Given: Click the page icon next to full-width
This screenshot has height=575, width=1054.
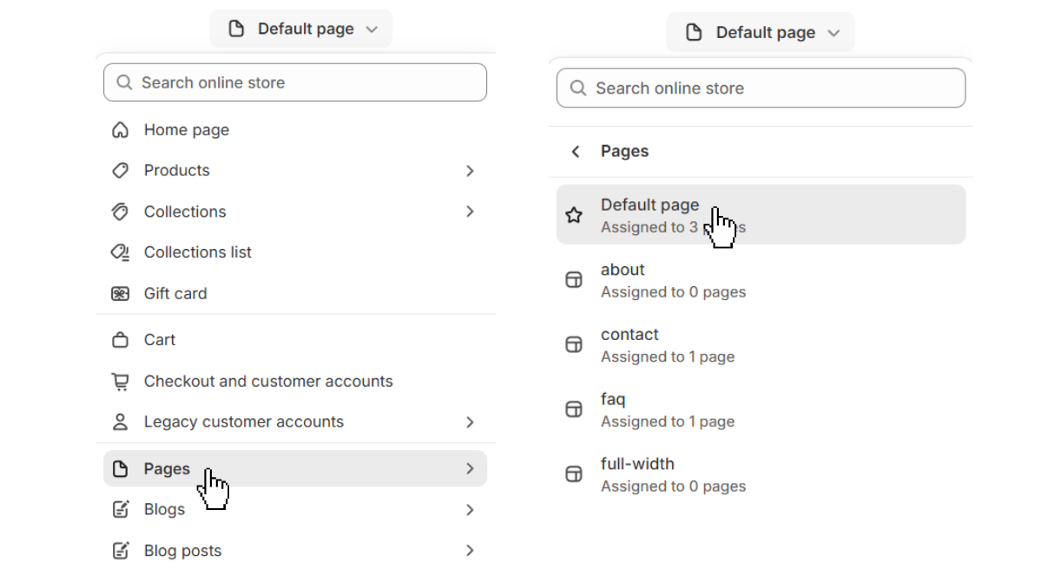Looking at the screenshot, I should [x=574, y=474].
